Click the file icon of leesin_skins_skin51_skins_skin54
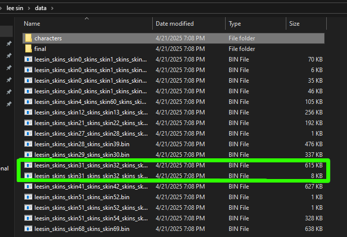This screenshot has height=237, width=347. click(28, 218)
